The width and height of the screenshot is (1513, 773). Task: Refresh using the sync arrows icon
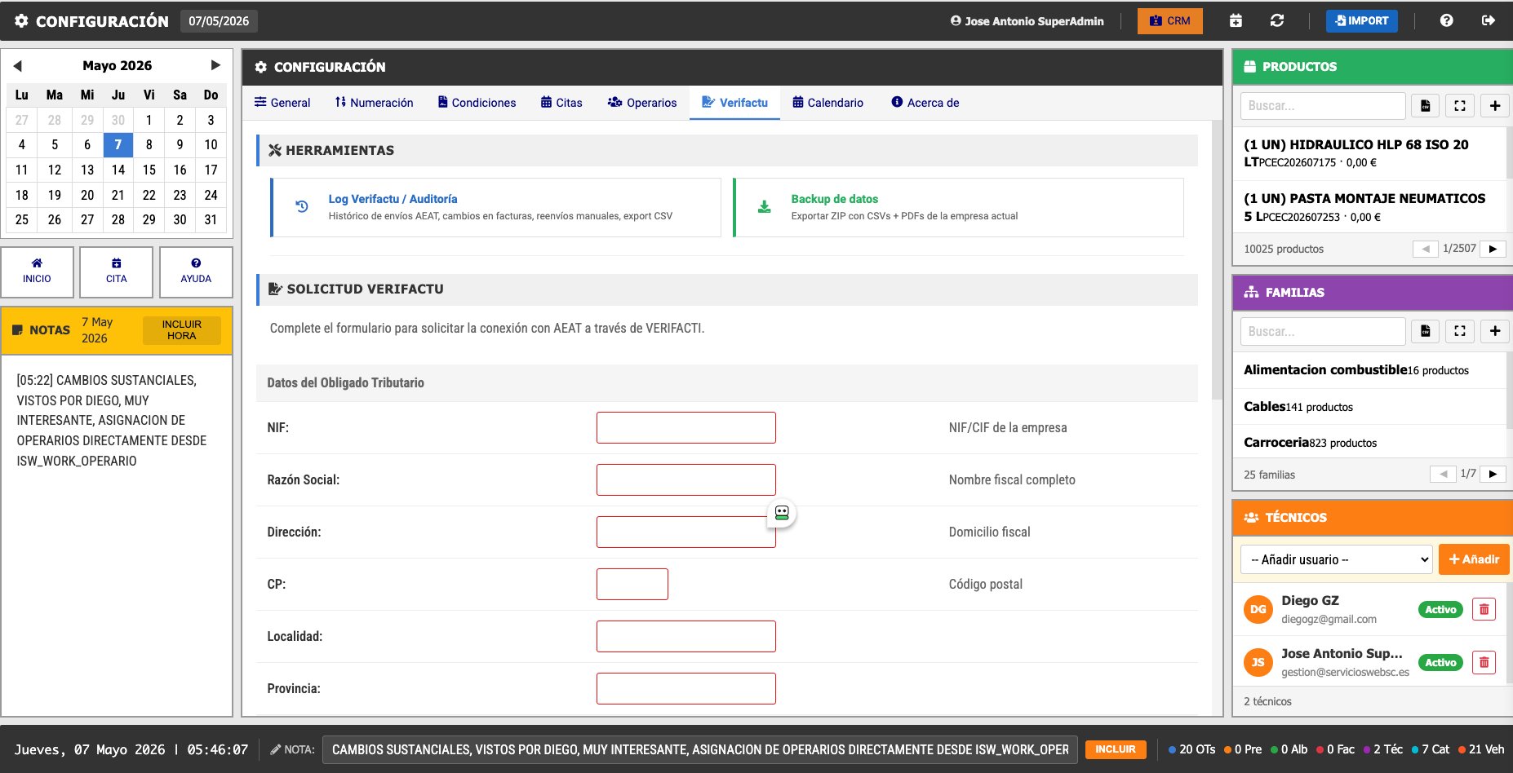1277,20
